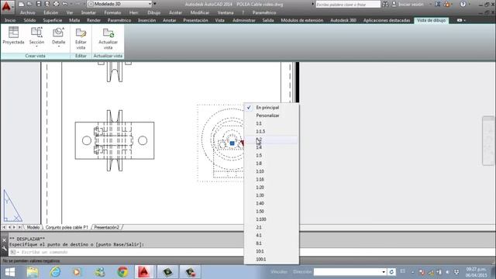496x279 pixels.
Task: Open the Formato menu
Action: [x=112, y=12]
